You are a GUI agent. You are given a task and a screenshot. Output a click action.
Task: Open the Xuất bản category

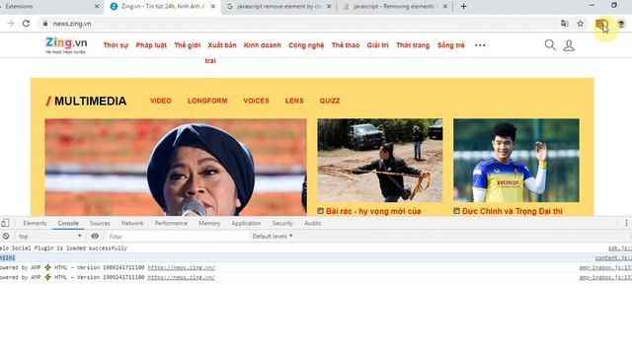[222, 45]
